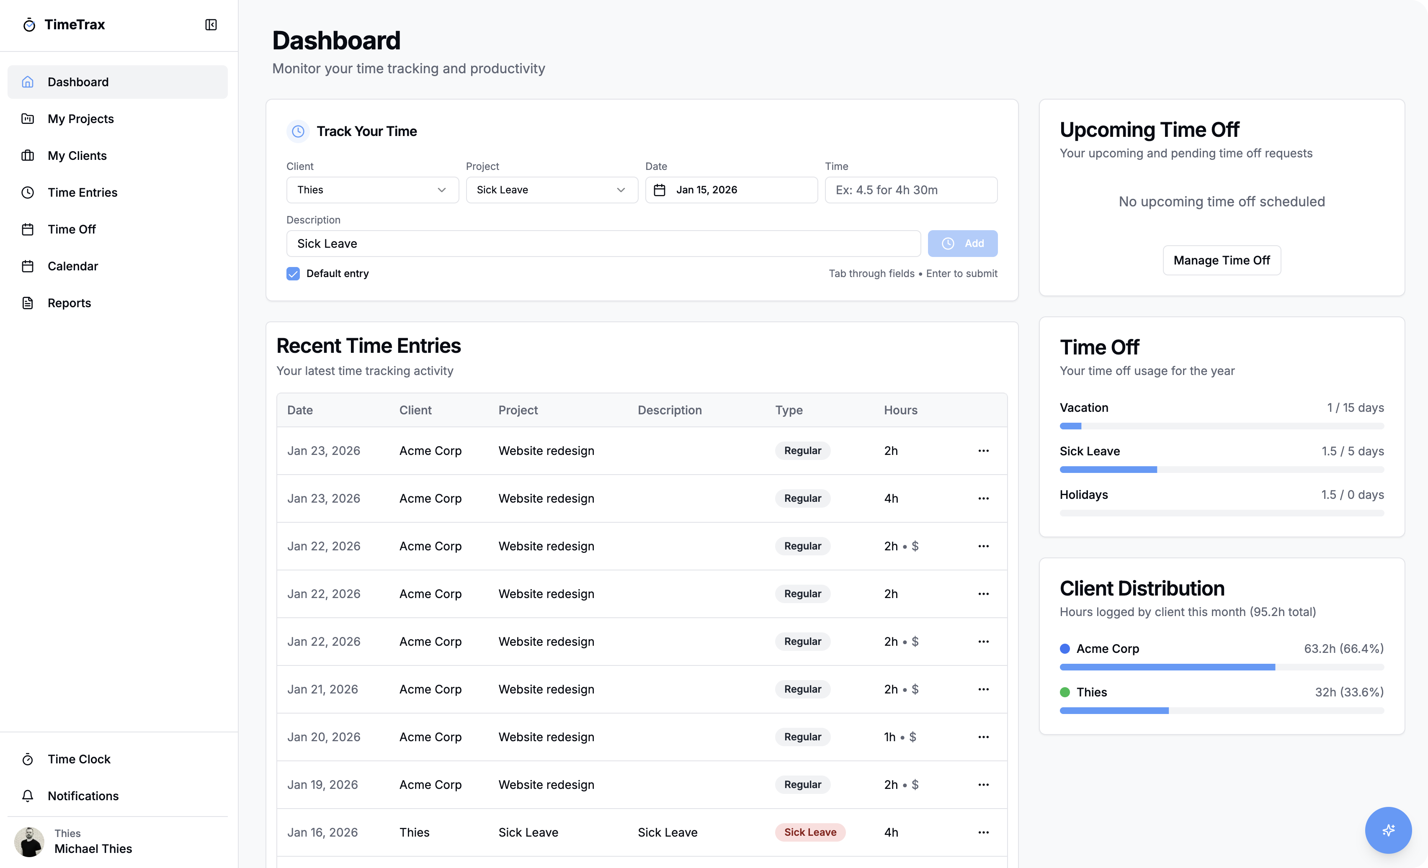Click calendar icon in Date field
This screenshot has height=868, width=1428.
(660, 190)
